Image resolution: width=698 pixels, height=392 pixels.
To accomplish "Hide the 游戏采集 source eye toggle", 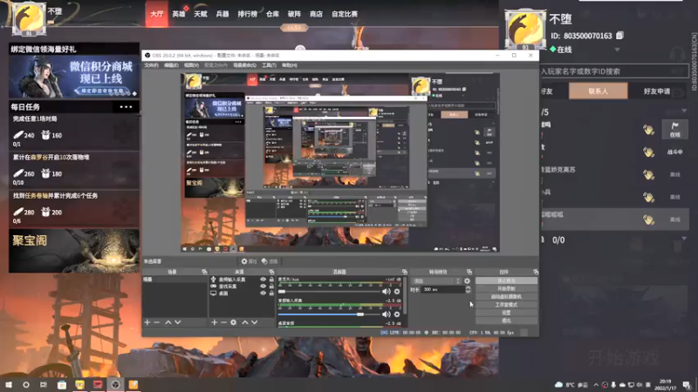I will point(263,287).
